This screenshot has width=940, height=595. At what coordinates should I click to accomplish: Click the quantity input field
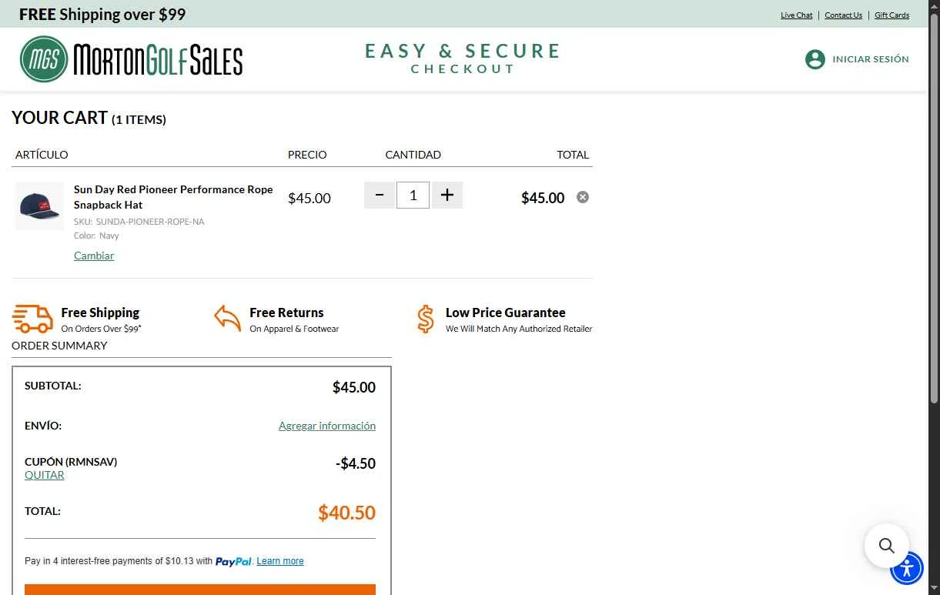click(x=413, y=196)
